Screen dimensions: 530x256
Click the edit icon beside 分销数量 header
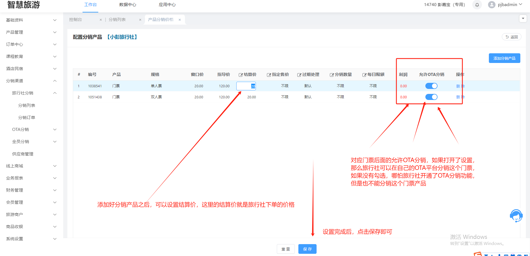(332, 75)
